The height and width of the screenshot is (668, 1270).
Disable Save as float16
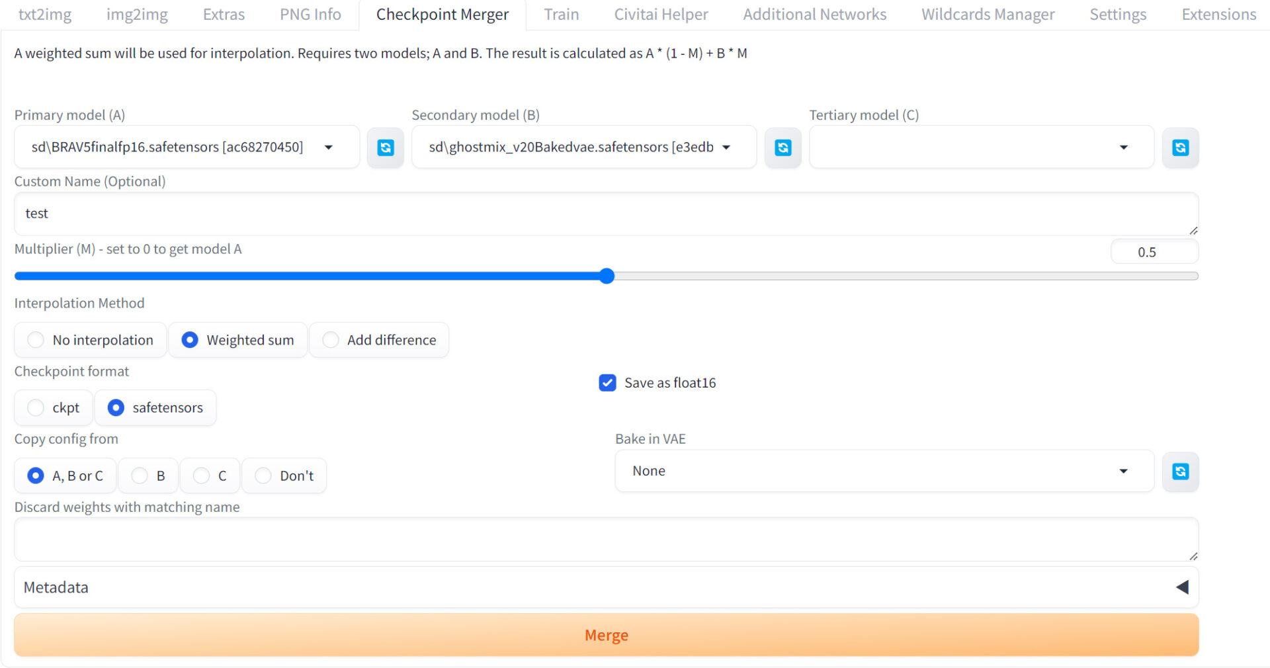point(607,382)
